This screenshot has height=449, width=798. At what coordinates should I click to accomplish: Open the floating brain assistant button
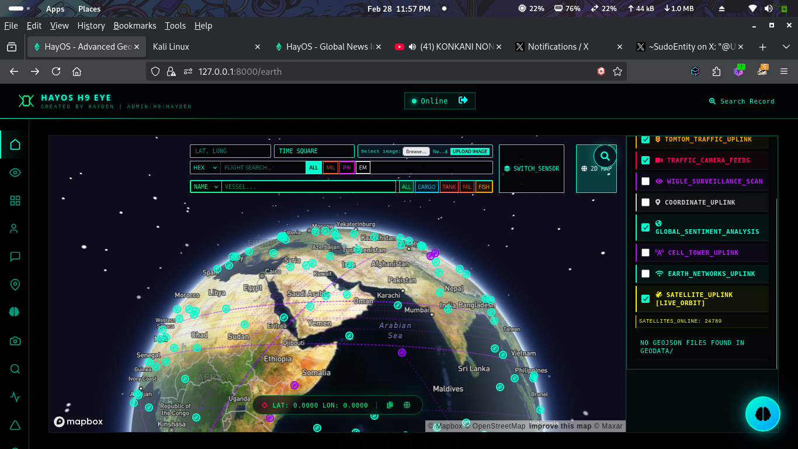pyautogui.click(x=763, y=414)
